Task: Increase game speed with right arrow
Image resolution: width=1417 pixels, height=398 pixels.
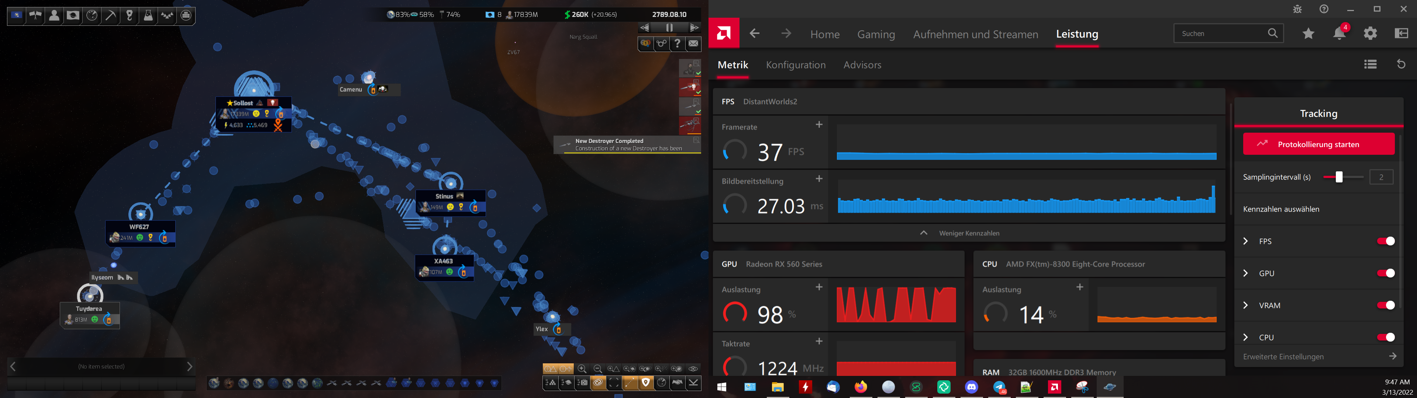Action: (x=694, y=28)
